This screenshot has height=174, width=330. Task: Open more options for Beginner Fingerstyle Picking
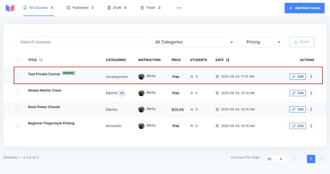[x=311, y=126]
